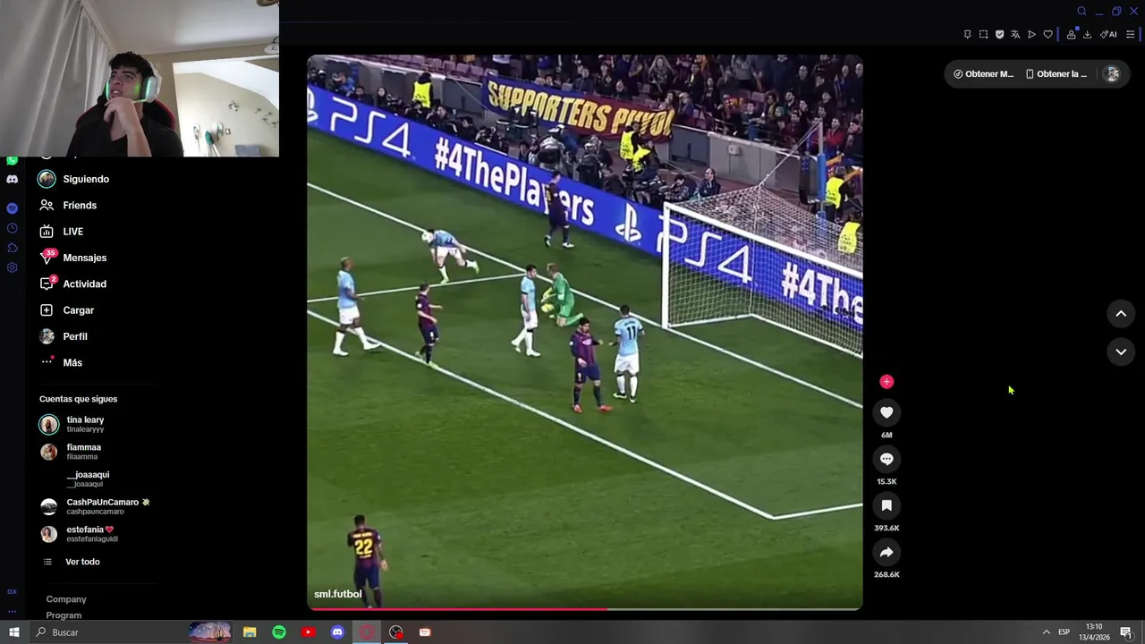Click the Obtener M... button
The height and width of the screenshot is (644, 1145).
pos(983,74)
